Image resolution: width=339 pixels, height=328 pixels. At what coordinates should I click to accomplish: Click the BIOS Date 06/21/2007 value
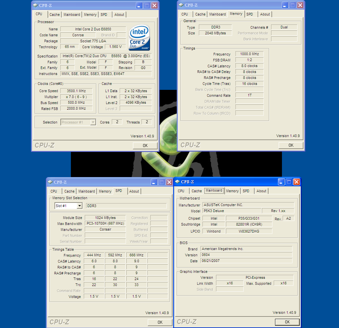pos(246,261)
